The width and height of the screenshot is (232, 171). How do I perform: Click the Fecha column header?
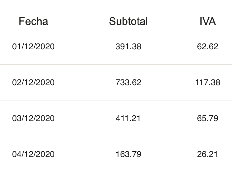pyautogui.click(x=33, y=21)
